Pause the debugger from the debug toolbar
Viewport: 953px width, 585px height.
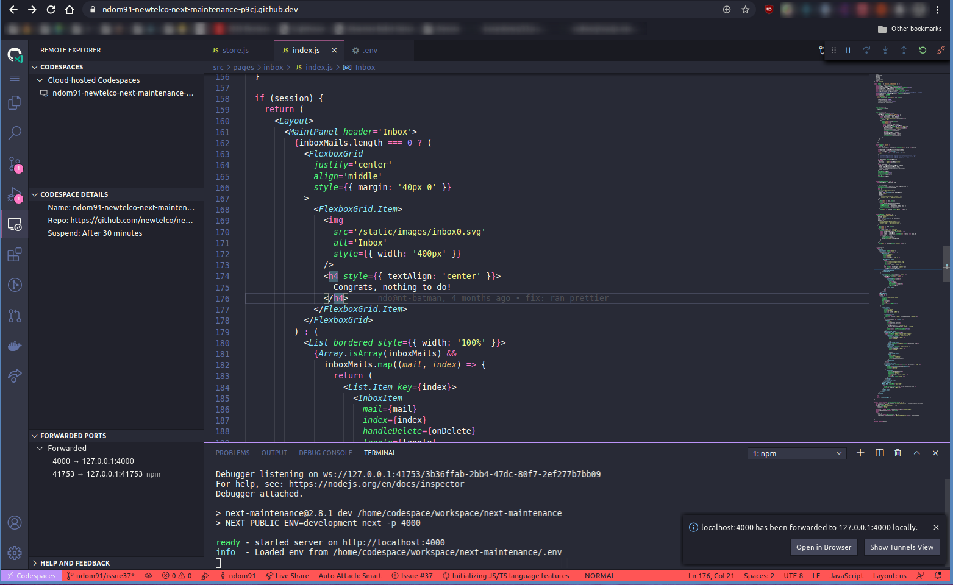848,50
